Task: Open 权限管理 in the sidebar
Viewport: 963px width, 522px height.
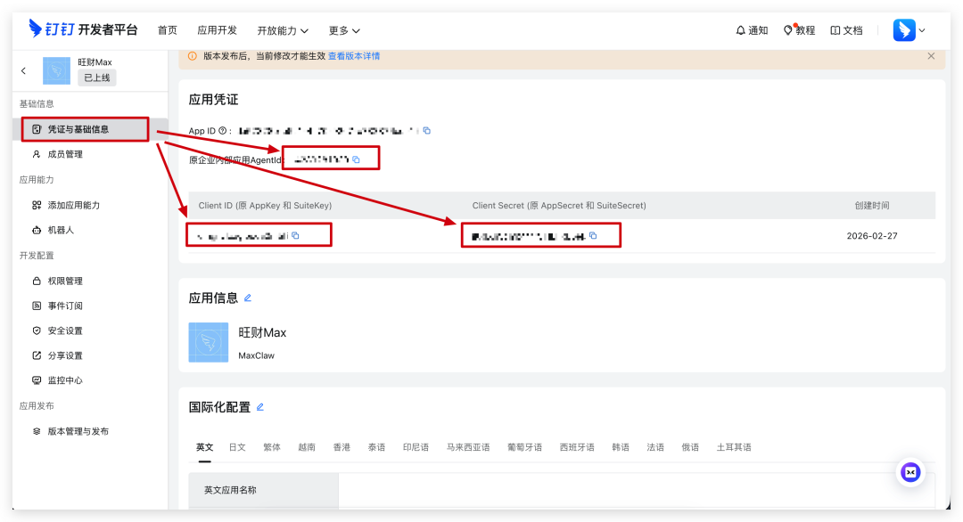Action: [65, 281]
